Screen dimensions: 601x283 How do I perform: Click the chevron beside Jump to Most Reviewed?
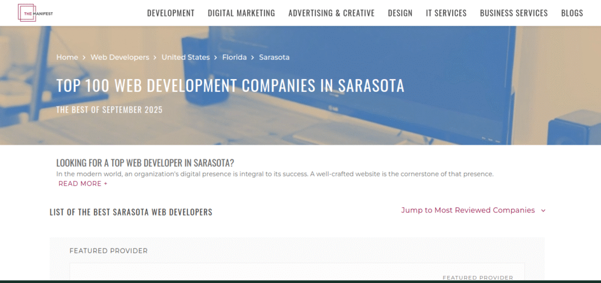tap(543, 210)
